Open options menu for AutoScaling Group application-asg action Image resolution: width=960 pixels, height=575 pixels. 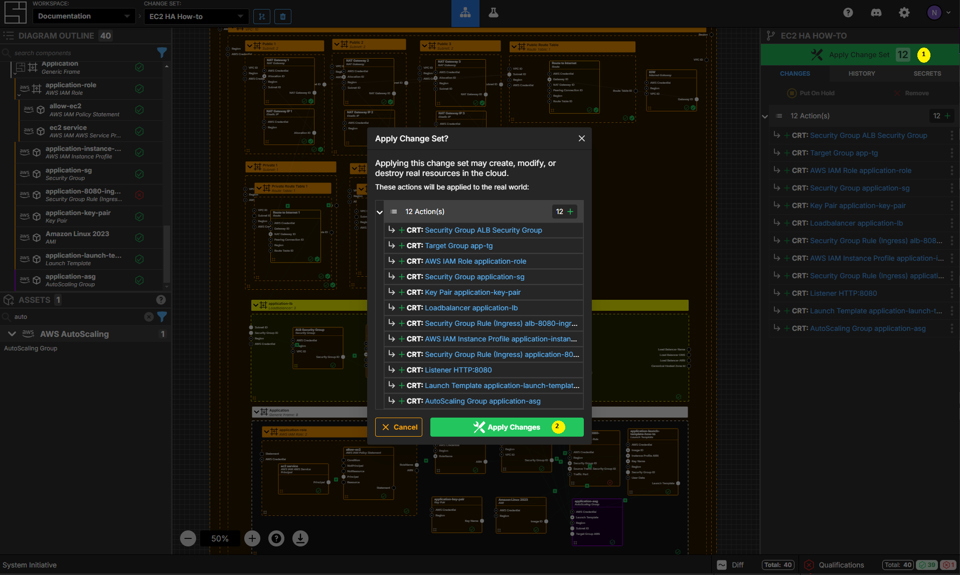tap(951, 328)
